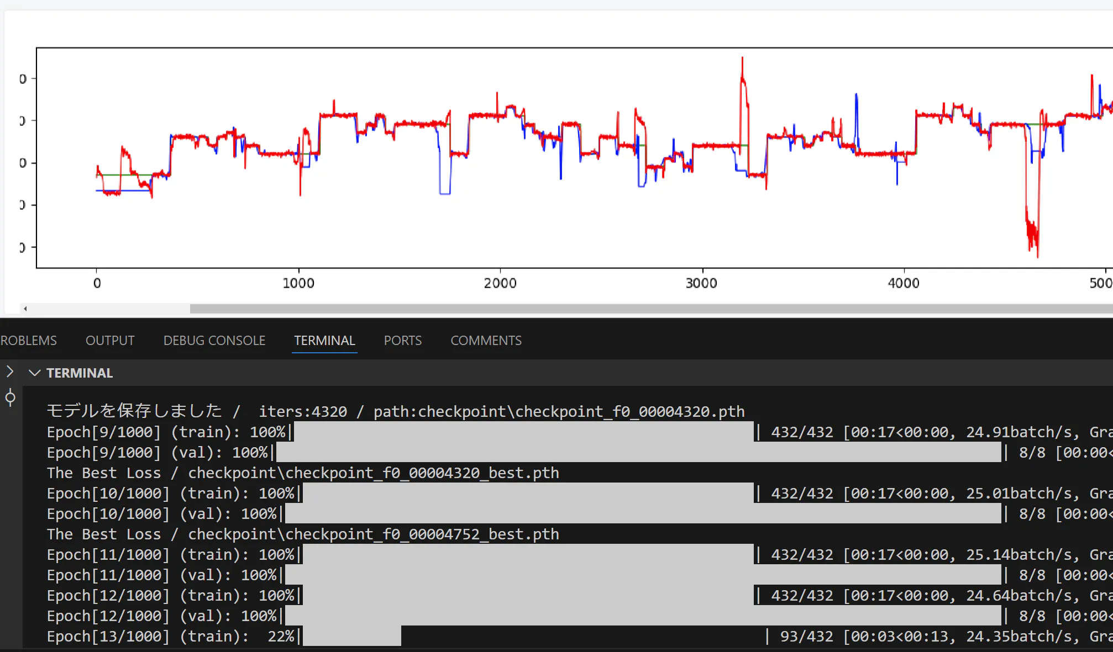1113x652 pixels.
Task: Open the PORTS tab
Action: [402, 341]
